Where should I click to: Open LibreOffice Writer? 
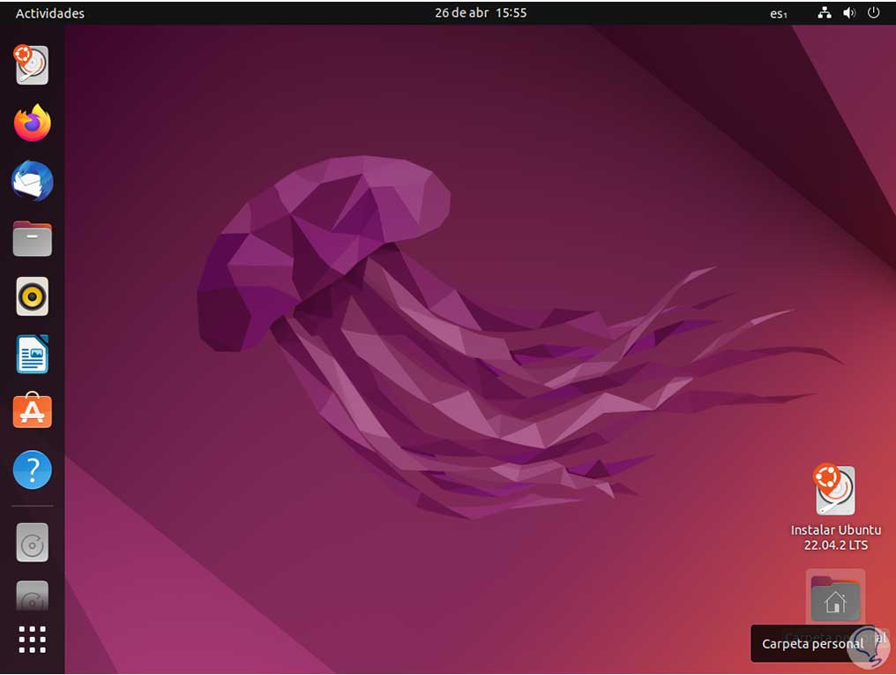point(33,355)
